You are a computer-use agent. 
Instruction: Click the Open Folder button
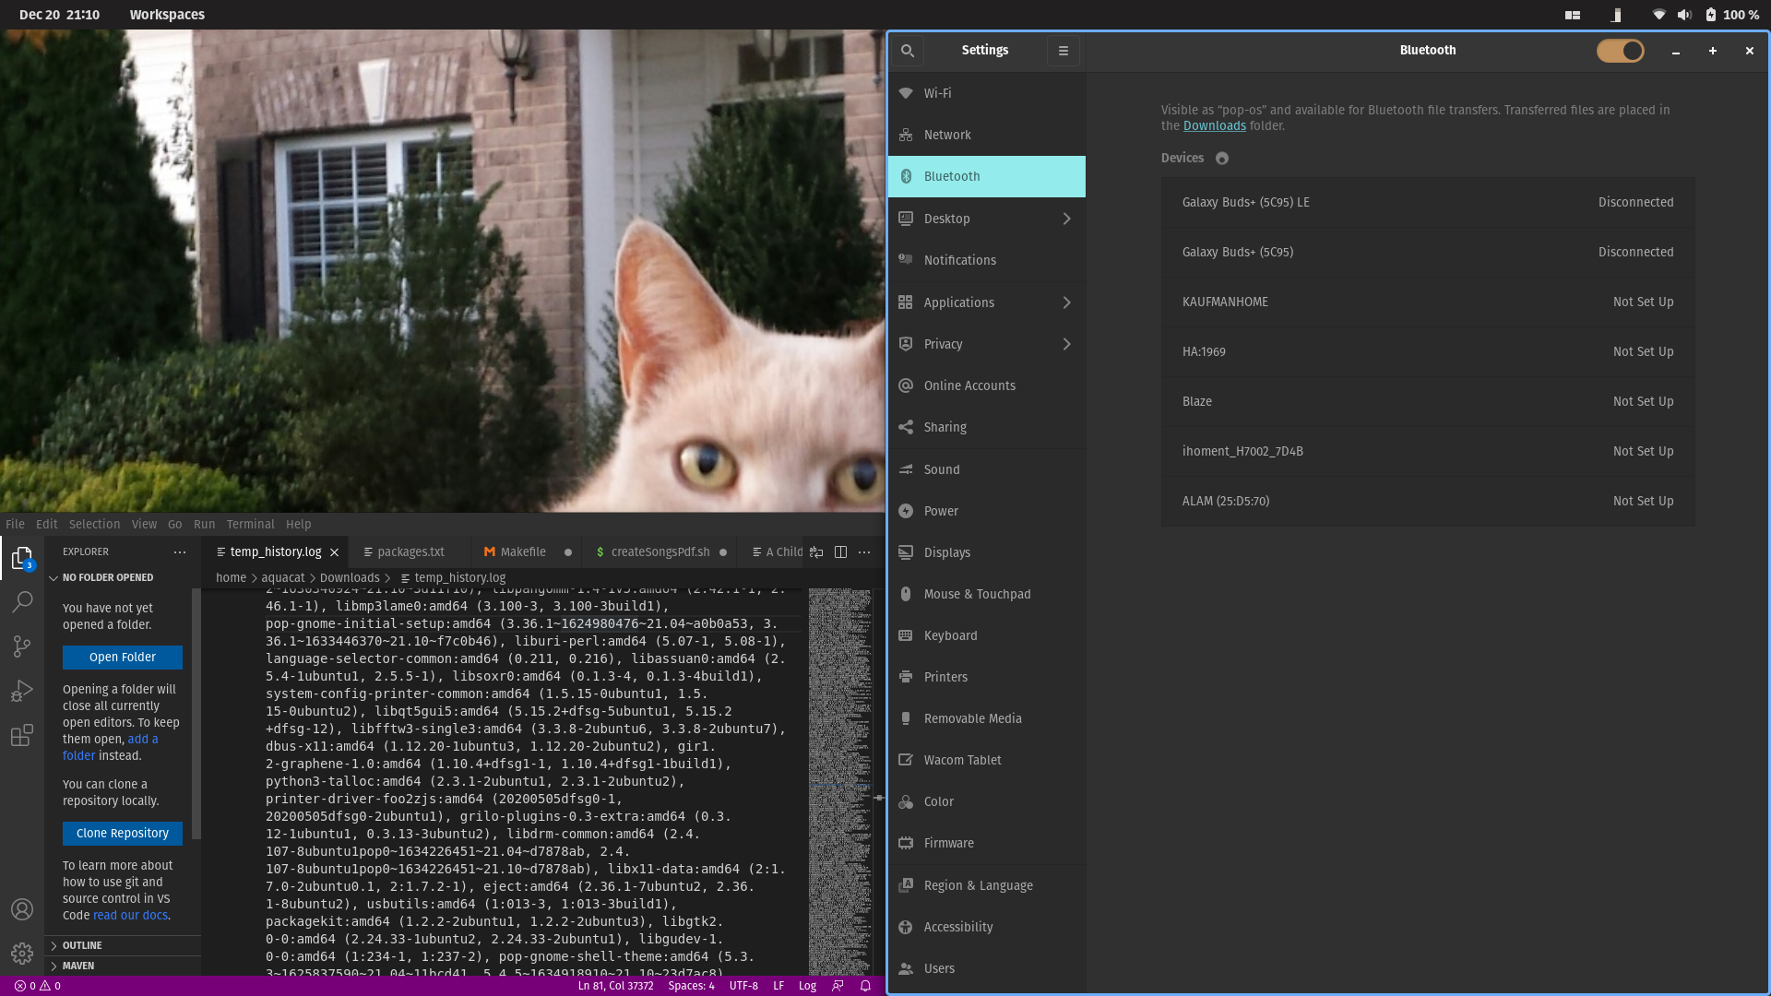122,657
